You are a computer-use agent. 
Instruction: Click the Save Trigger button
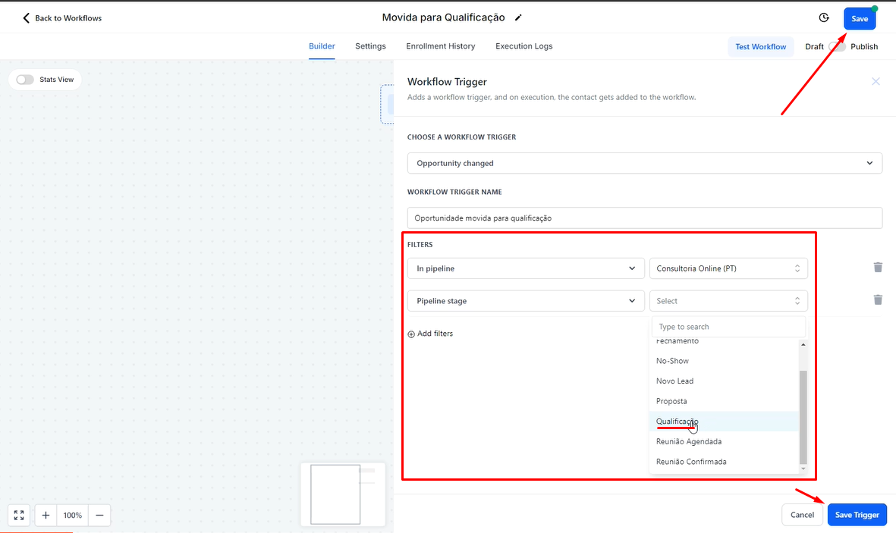[x=857, y=515]
